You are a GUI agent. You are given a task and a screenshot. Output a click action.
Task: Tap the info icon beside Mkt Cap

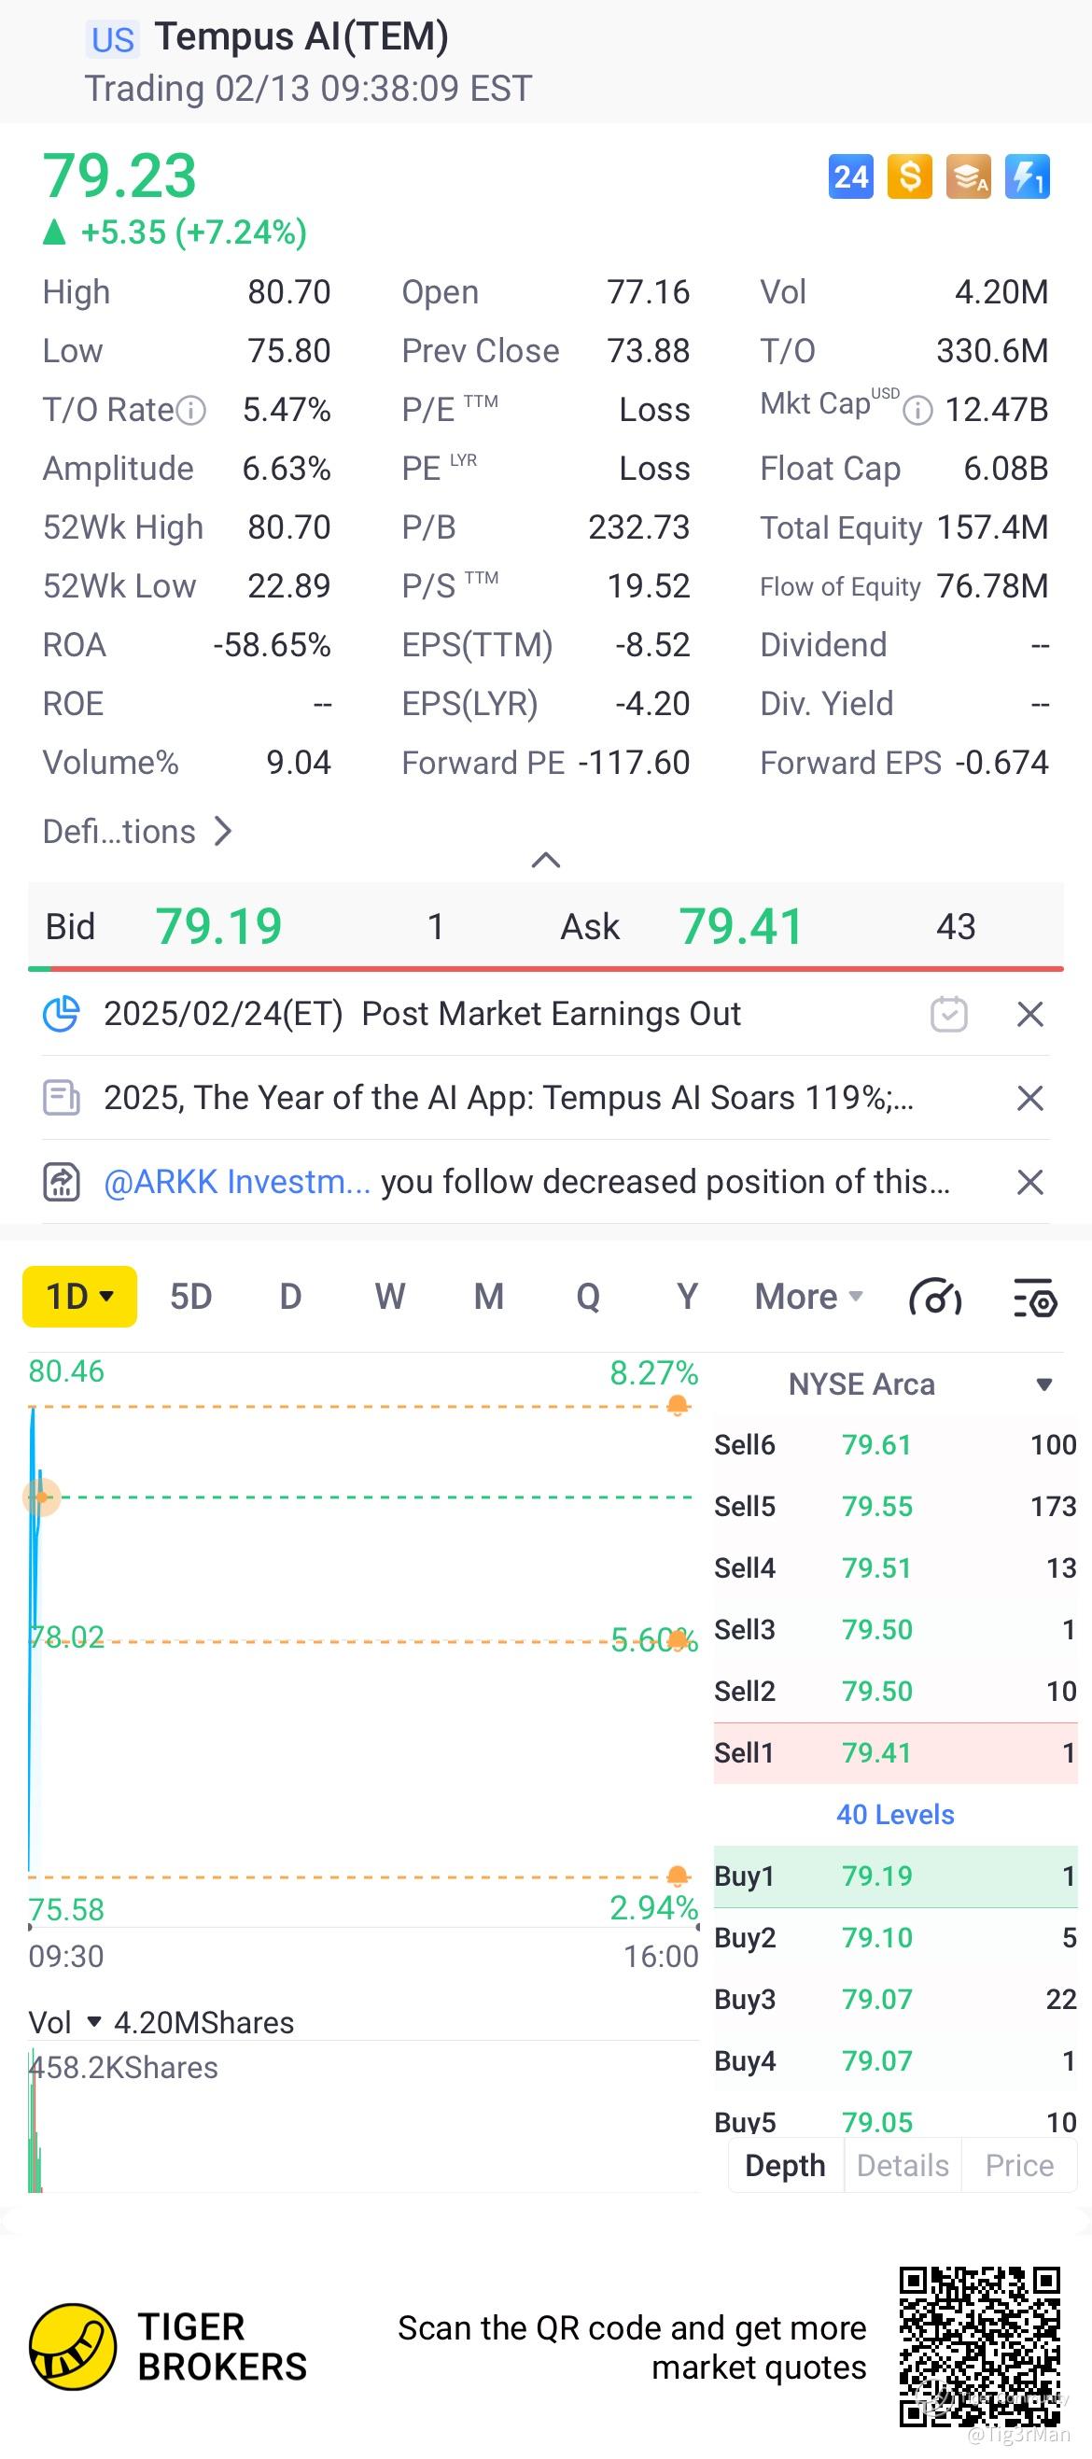pos(917,411)
